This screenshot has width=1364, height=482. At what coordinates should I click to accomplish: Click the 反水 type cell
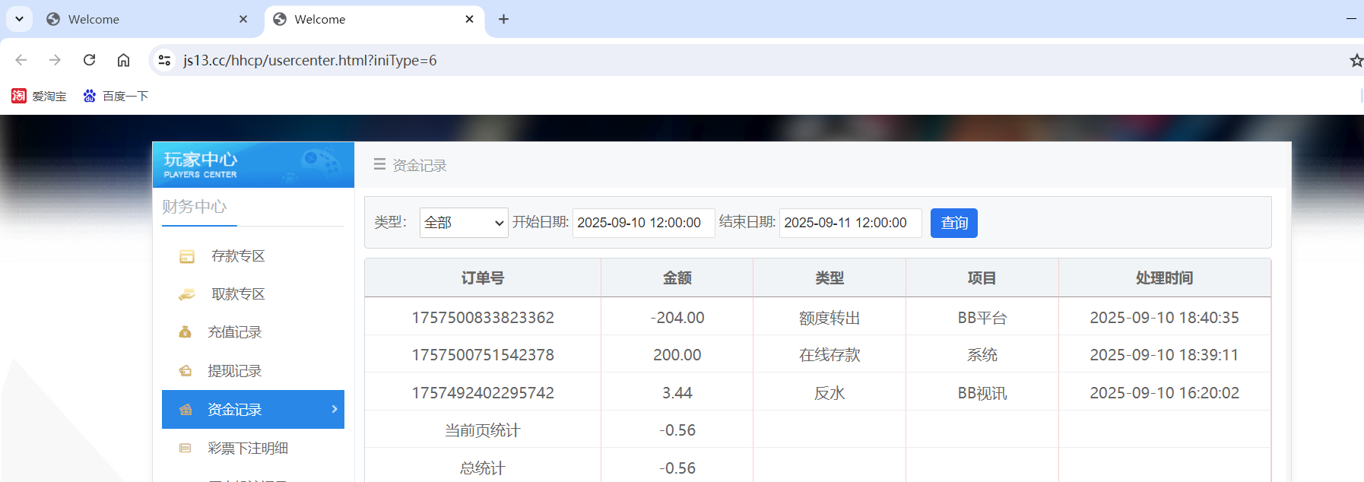tap(830, 393)
